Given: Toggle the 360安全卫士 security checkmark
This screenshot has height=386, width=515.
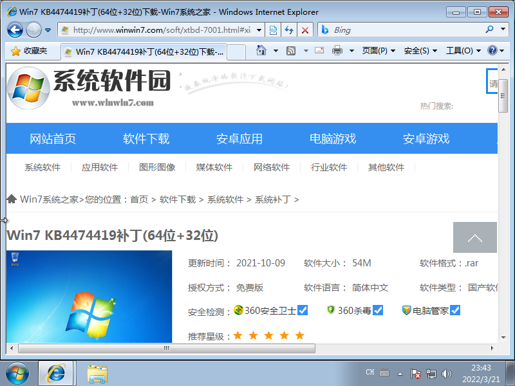Looking at the screenshot, I should (x=303, y=310).
